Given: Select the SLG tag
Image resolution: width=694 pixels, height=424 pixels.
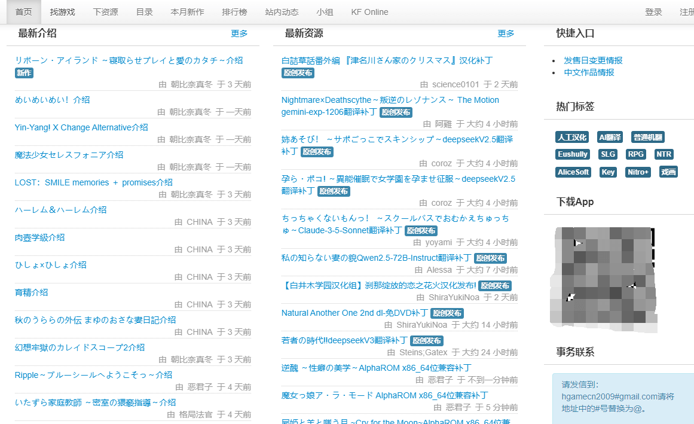Looking at the screenshot, I should coord(608,154).
